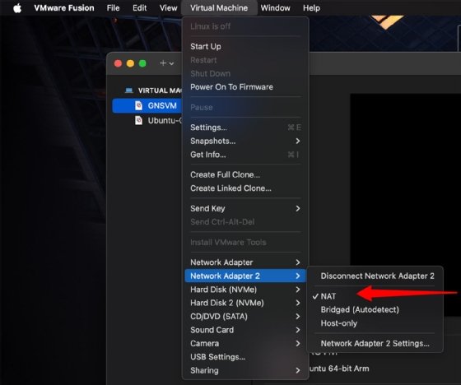Open the Window menu
Screen dimensions: 461x385
pyautogui.click(x=275, y=8)
